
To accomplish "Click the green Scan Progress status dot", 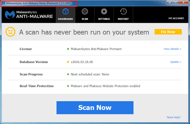I will pos(68,74).
